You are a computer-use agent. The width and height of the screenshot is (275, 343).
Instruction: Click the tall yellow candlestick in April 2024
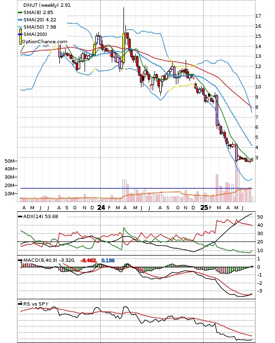click(x=123, y=48)
